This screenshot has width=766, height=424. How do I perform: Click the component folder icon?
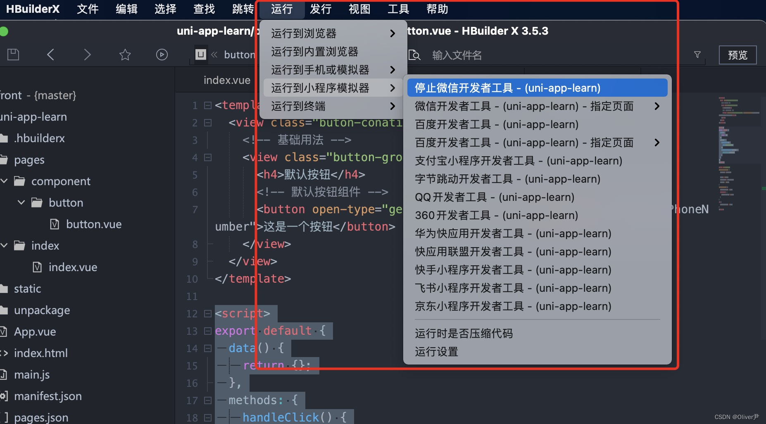19,181
